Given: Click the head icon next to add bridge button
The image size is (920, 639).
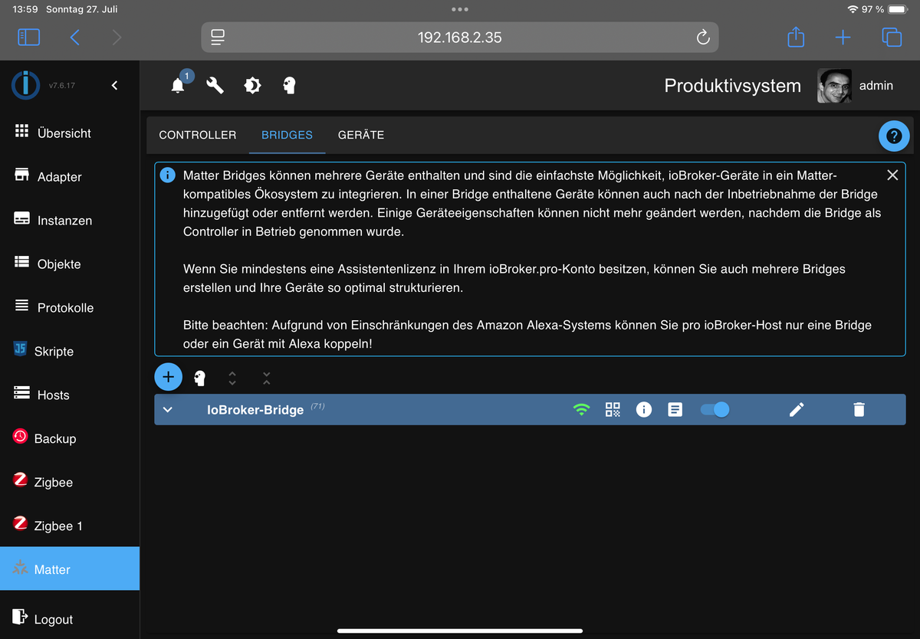Looking at the screenshot, I should 199,378.
